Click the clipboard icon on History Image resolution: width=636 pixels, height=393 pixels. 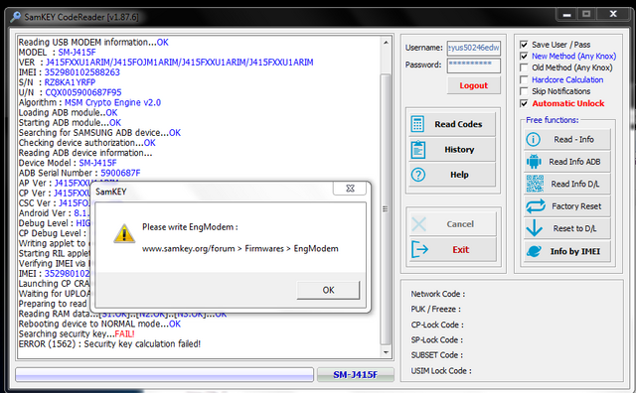(x=417, y=150)
